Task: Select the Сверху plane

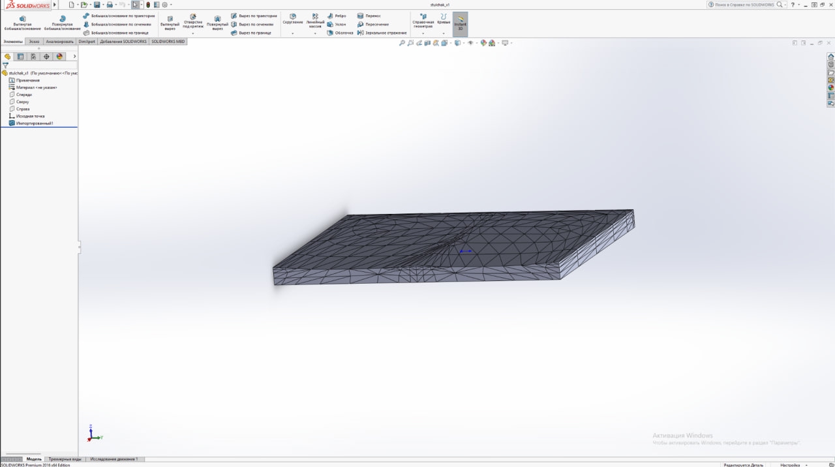Action: coord(19,102)
